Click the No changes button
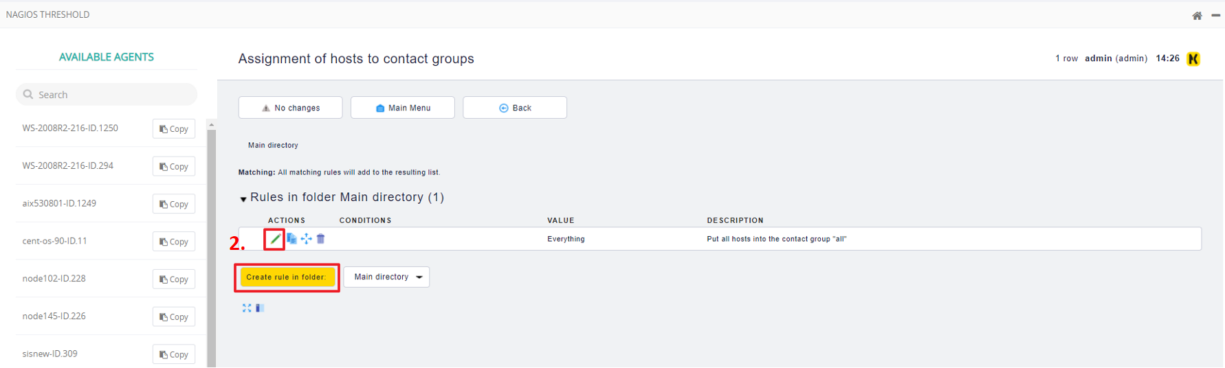1225x368 pixels. click(290, 108)
